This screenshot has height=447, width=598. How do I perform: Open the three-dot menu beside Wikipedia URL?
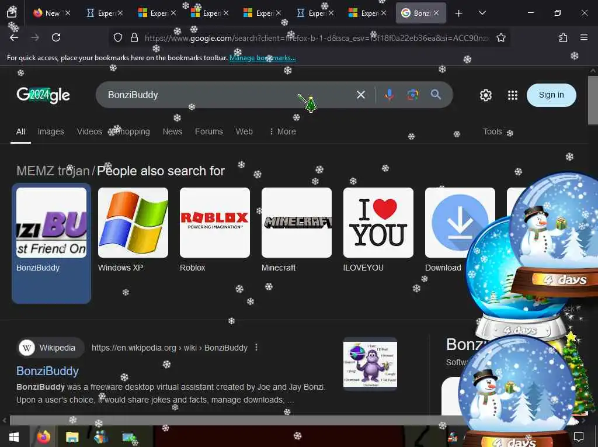pyautogui.click(x=256, y=347)
